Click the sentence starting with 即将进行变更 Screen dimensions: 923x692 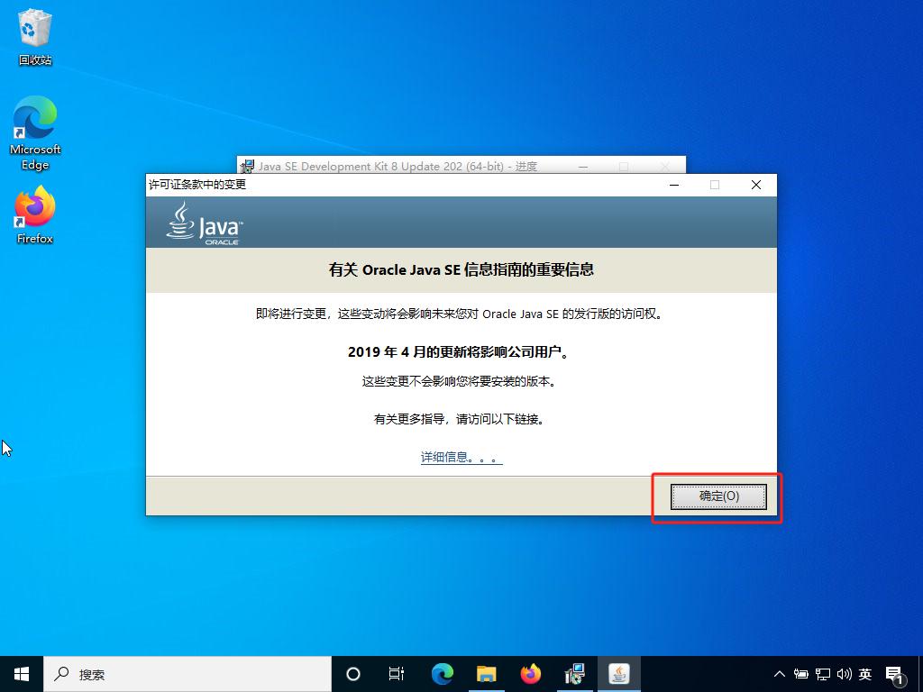pos(461,314)
